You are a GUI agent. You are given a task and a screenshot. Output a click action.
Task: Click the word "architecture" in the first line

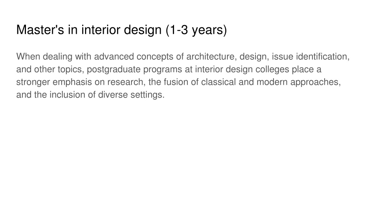click(210, 56)
